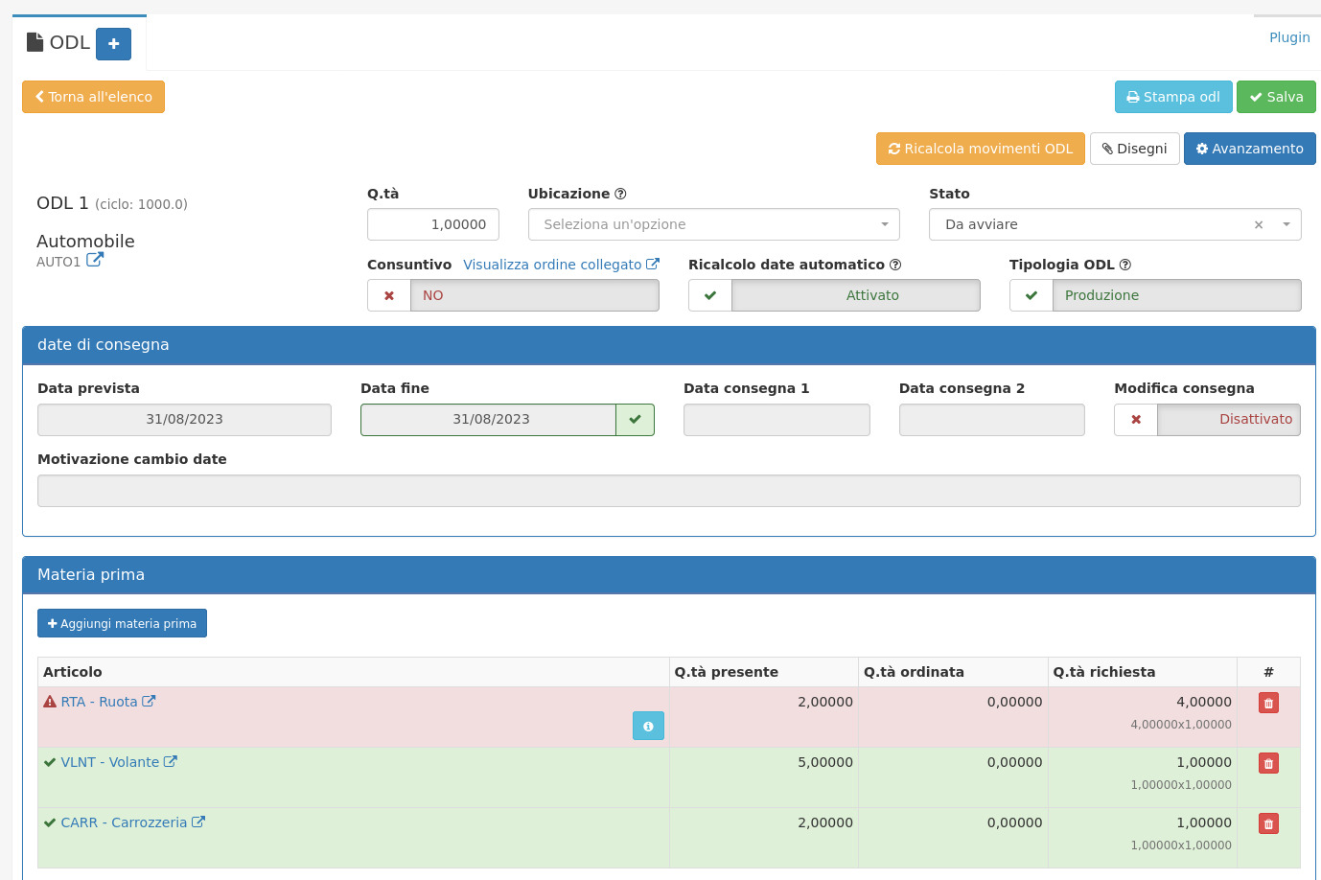The height and width of the screenshot is (880, 1321).
Task: Open the Plugin tab
Action: point(1289,37)
